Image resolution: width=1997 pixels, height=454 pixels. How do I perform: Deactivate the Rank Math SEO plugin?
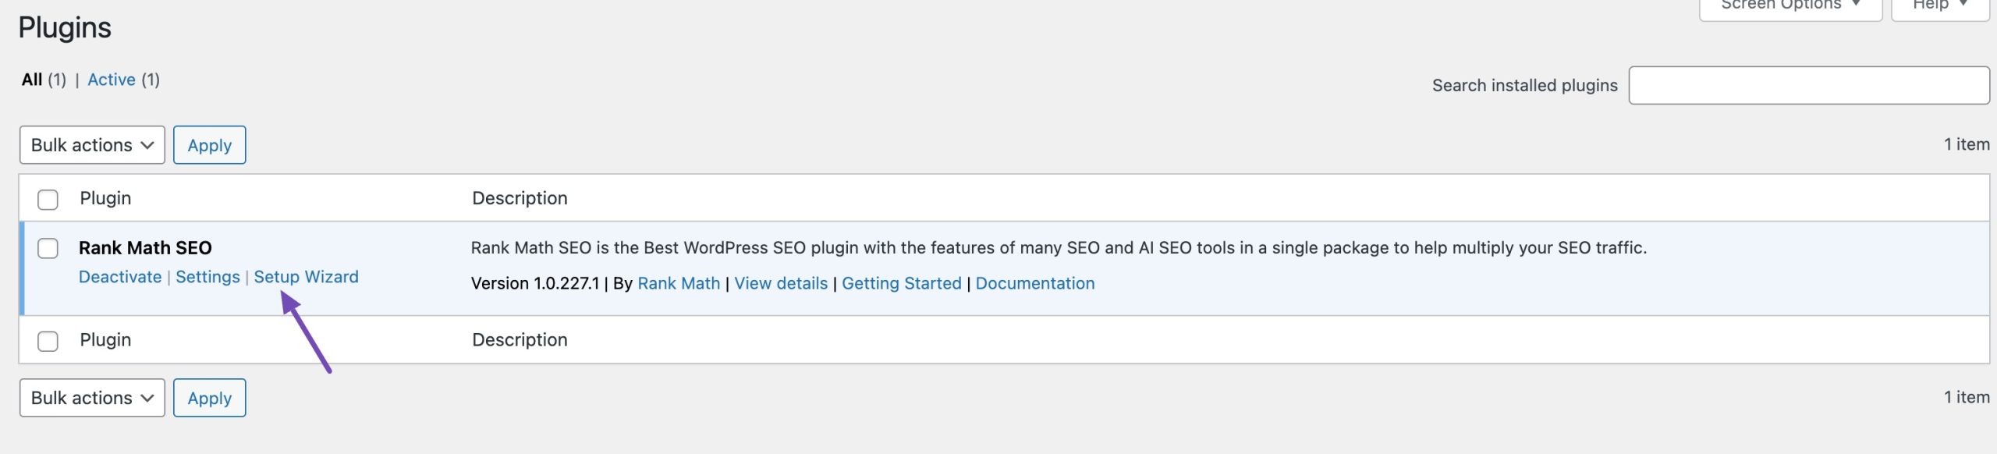pyautogui.click(x=120, y=277)
